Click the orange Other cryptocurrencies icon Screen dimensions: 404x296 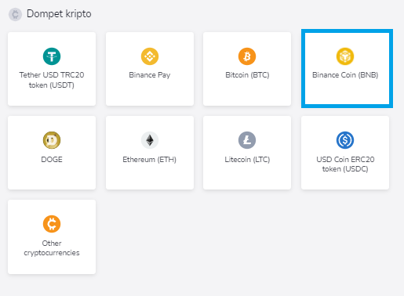point(52,224)
